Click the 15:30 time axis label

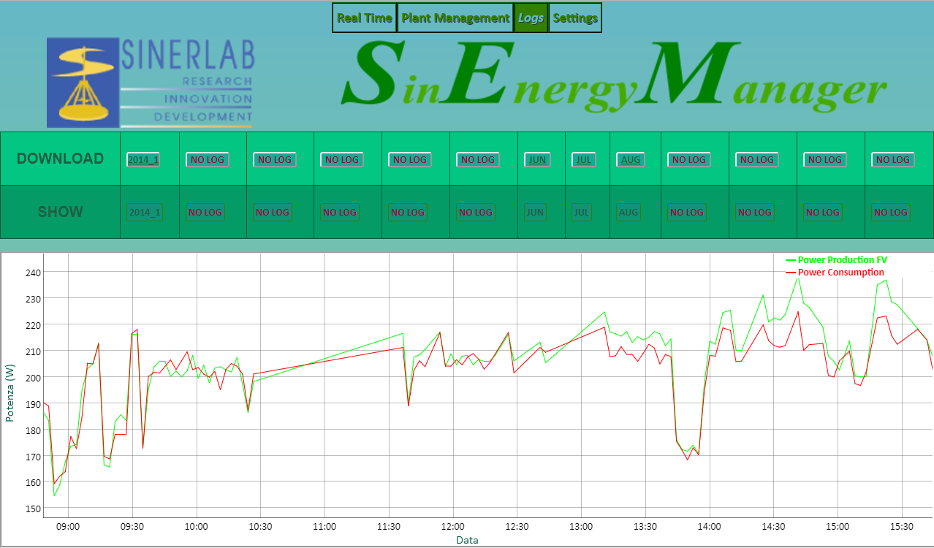click(x=902, y=526)
